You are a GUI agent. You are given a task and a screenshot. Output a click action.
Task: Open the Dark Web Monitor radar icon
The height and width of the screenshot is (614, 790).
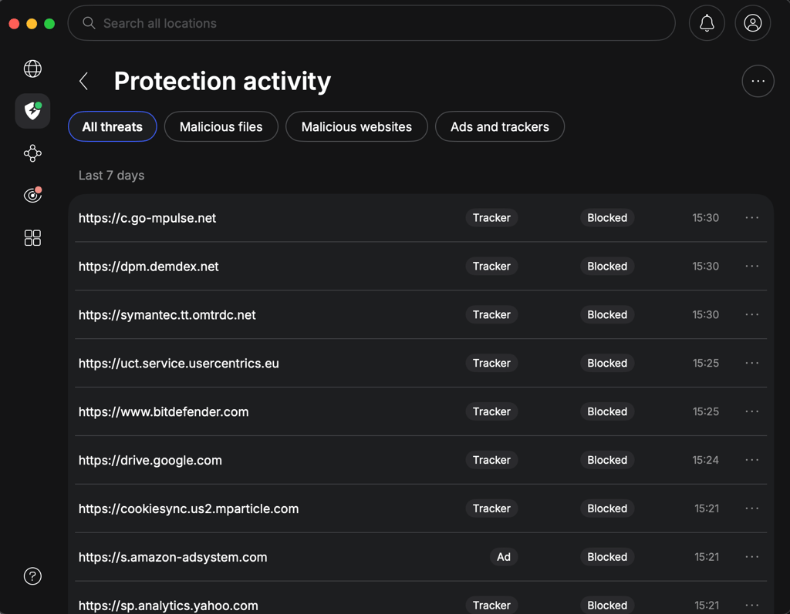click(x=32, y=195)
